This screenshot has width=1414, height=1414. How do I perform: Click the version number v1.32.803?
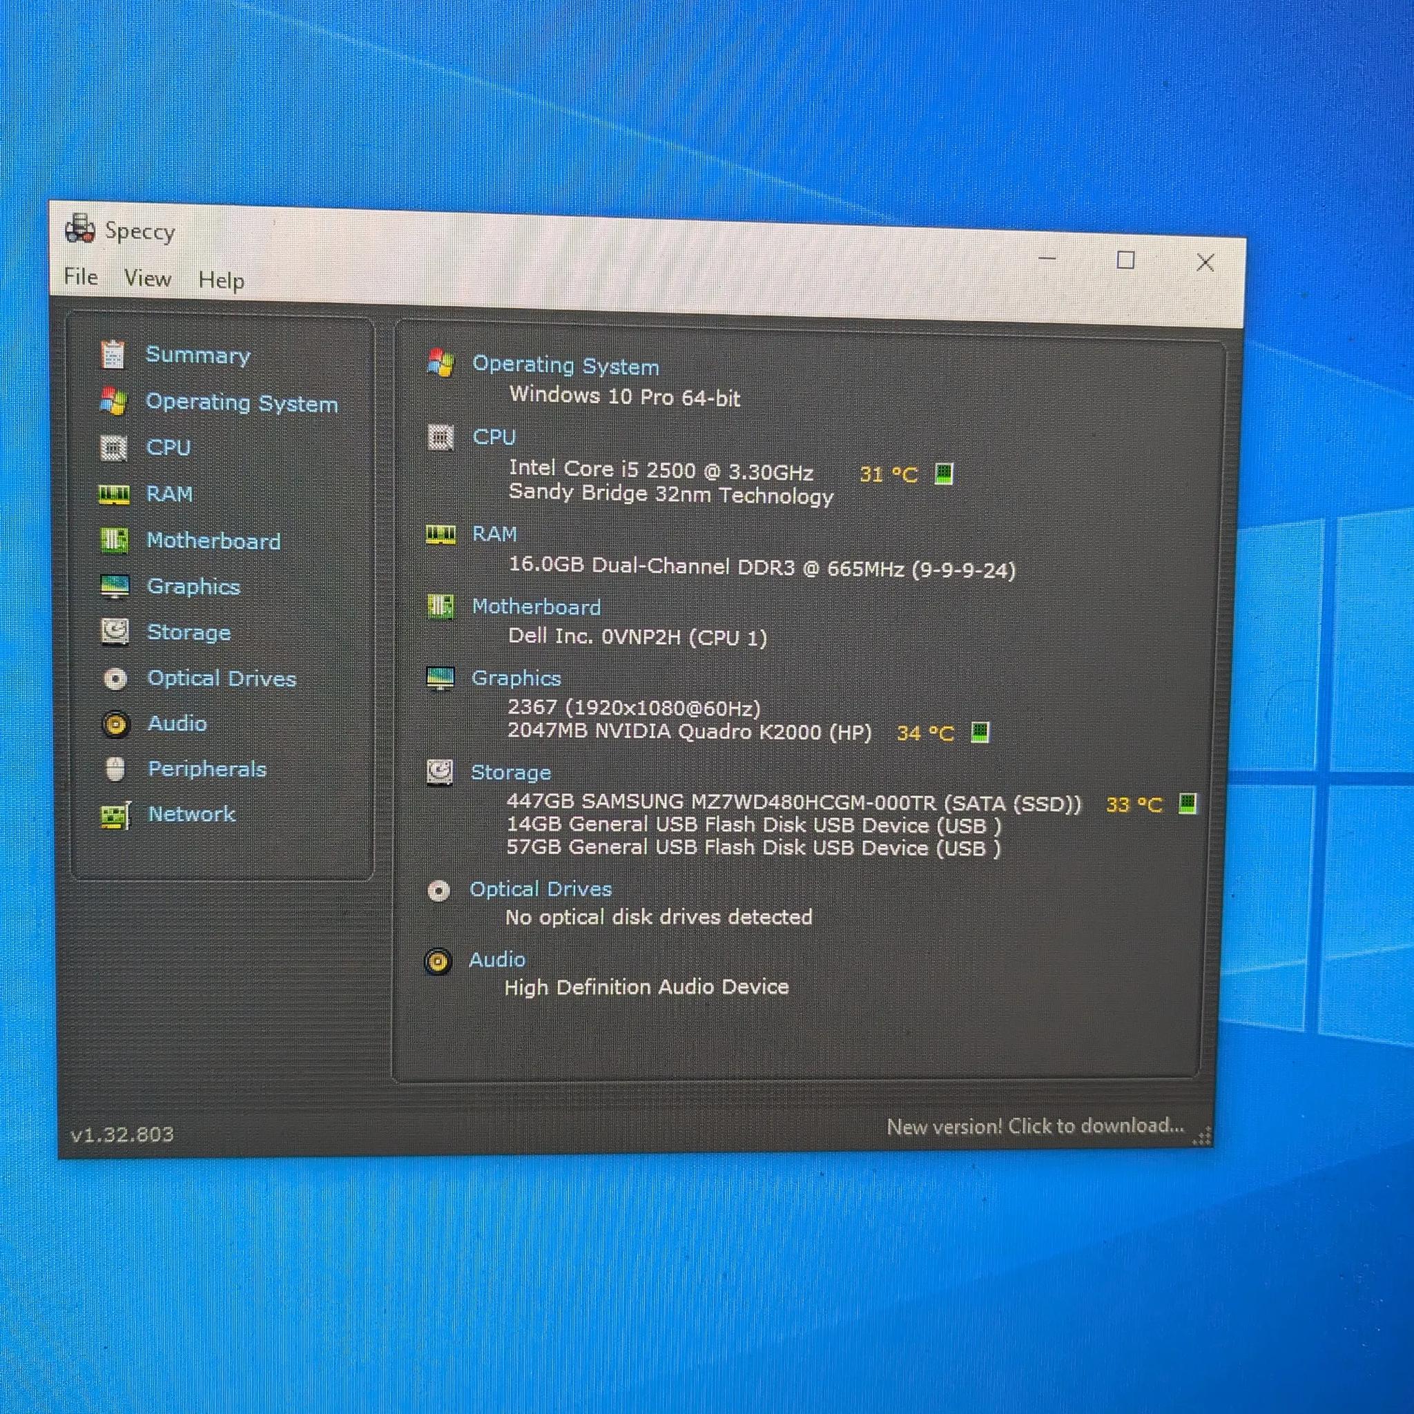point(122,1135)
